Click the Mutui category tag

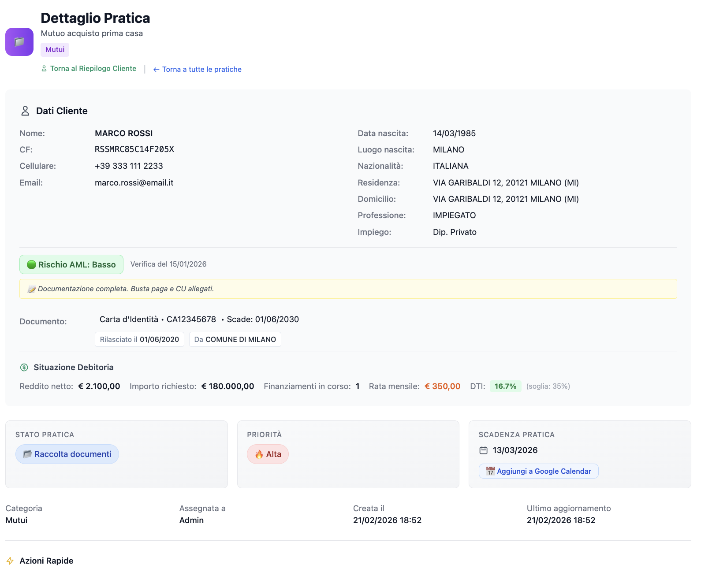[55, 50]
